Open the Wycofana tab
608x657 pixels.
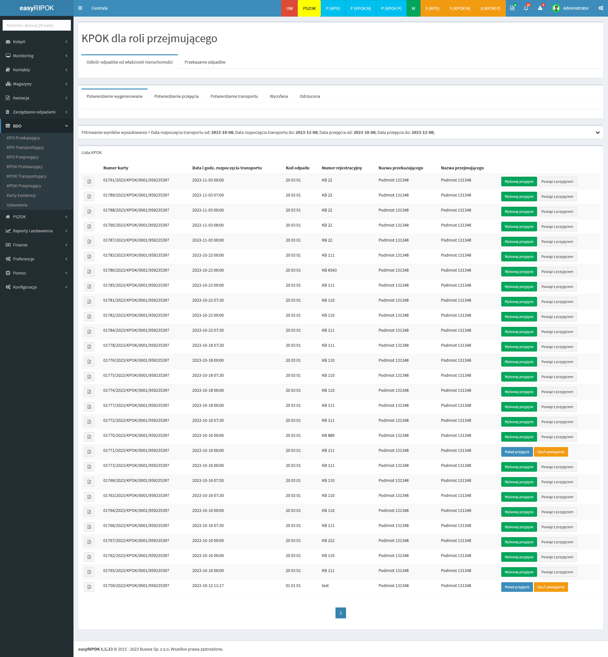tap(278, 96)
